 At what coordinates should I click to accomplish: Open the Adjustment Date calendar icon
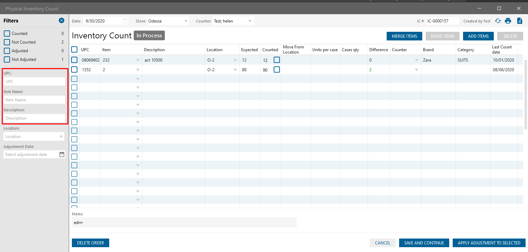coord(62,155)
